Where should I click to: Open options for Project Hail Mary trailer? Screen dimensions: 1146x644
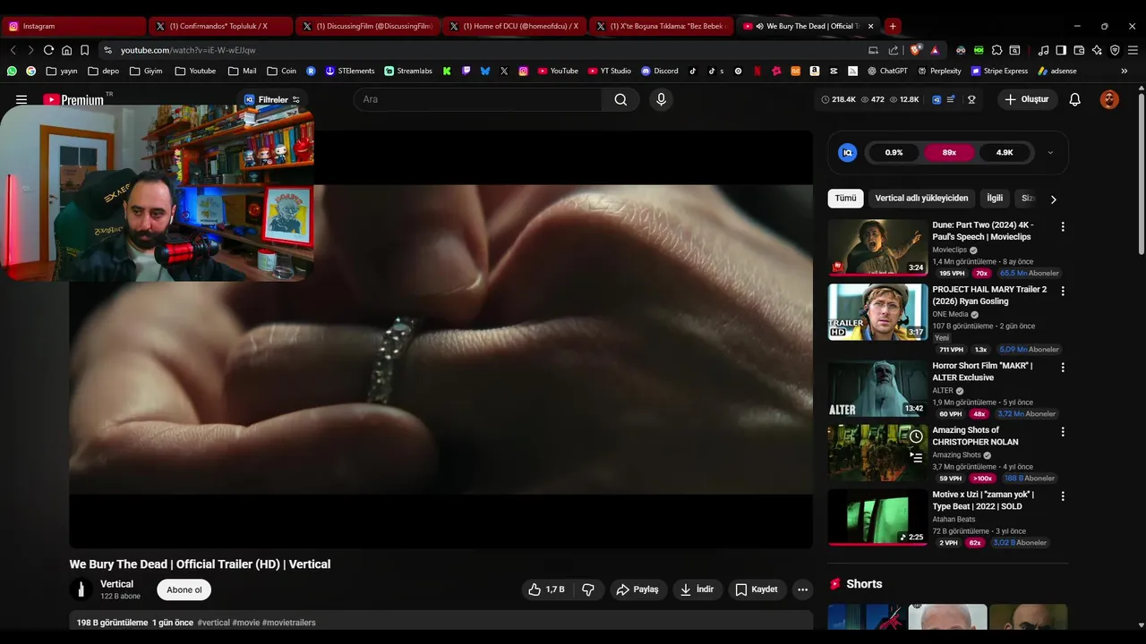tap(1063, 292)
